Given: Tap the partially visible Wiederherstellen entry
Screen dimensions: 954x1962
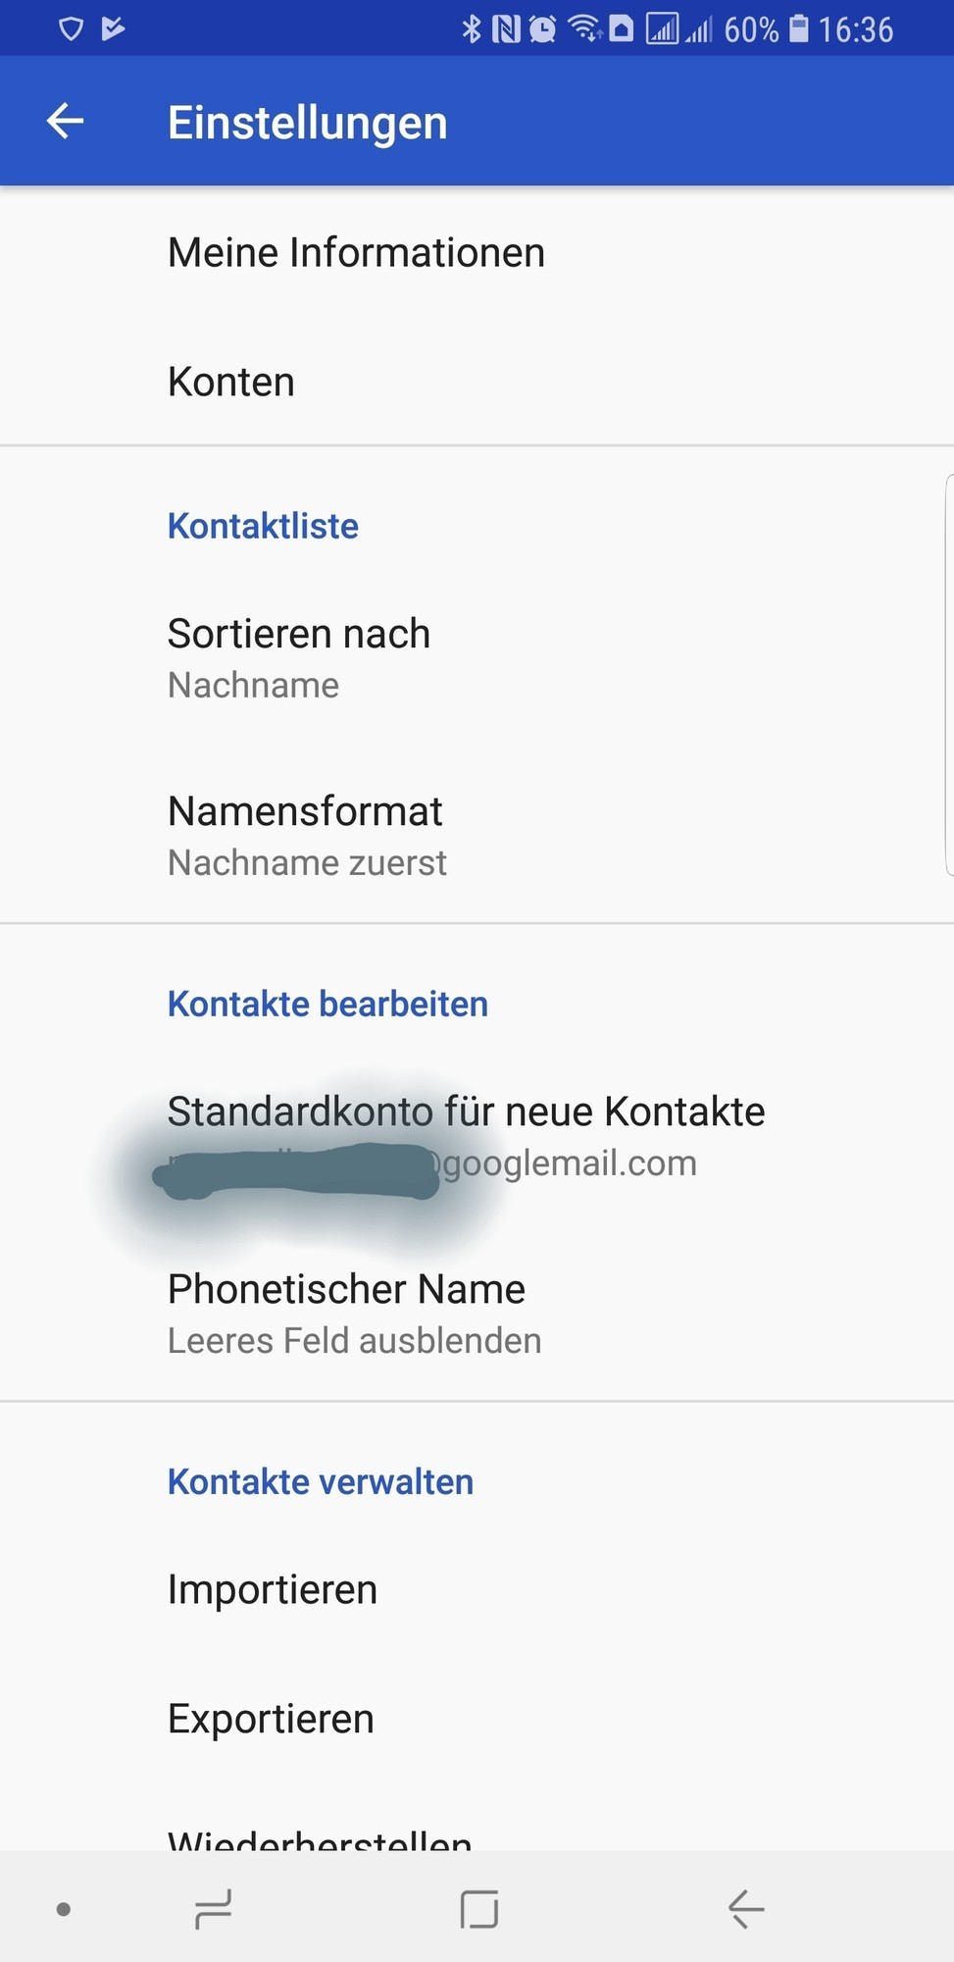Looking at the screenshot, I should click(x=320, y=1837).
